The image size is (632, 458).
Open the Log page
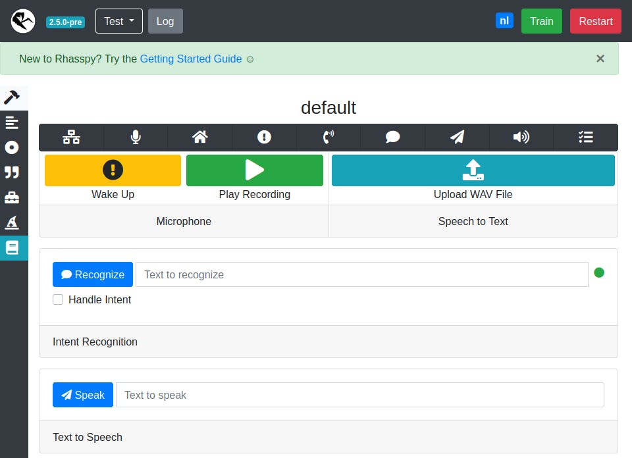point(165,21)
